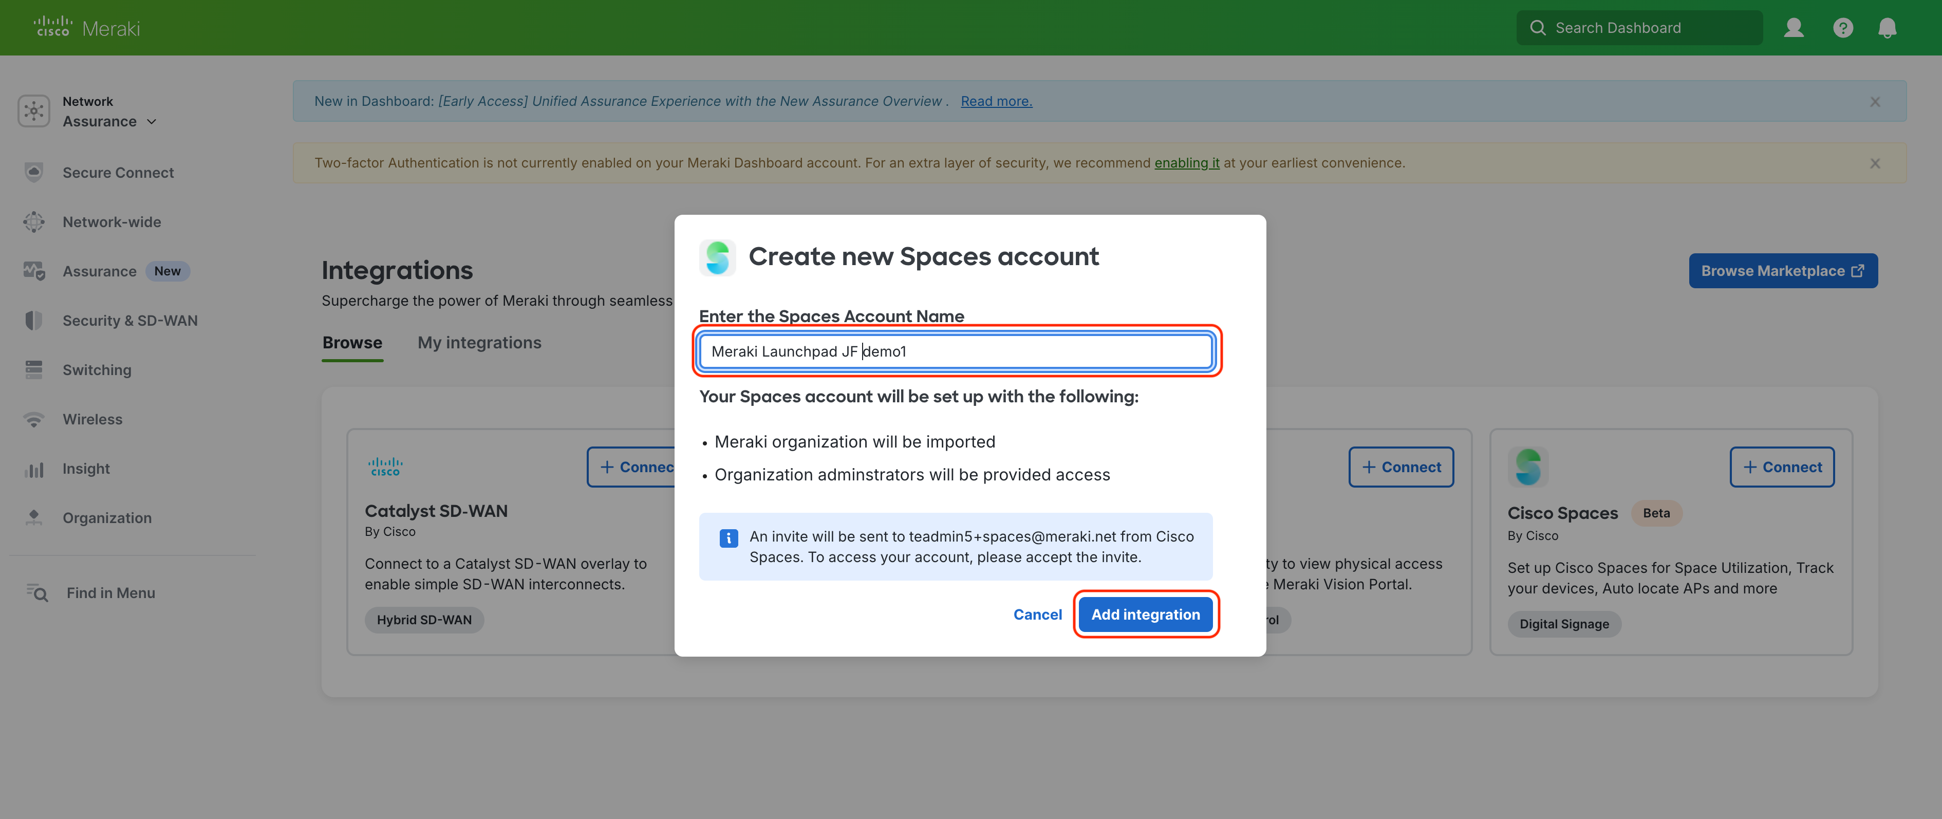Dismiss the New in Dashboard banner
This screenshot has height=819, width=1942.
point(1875,102)
